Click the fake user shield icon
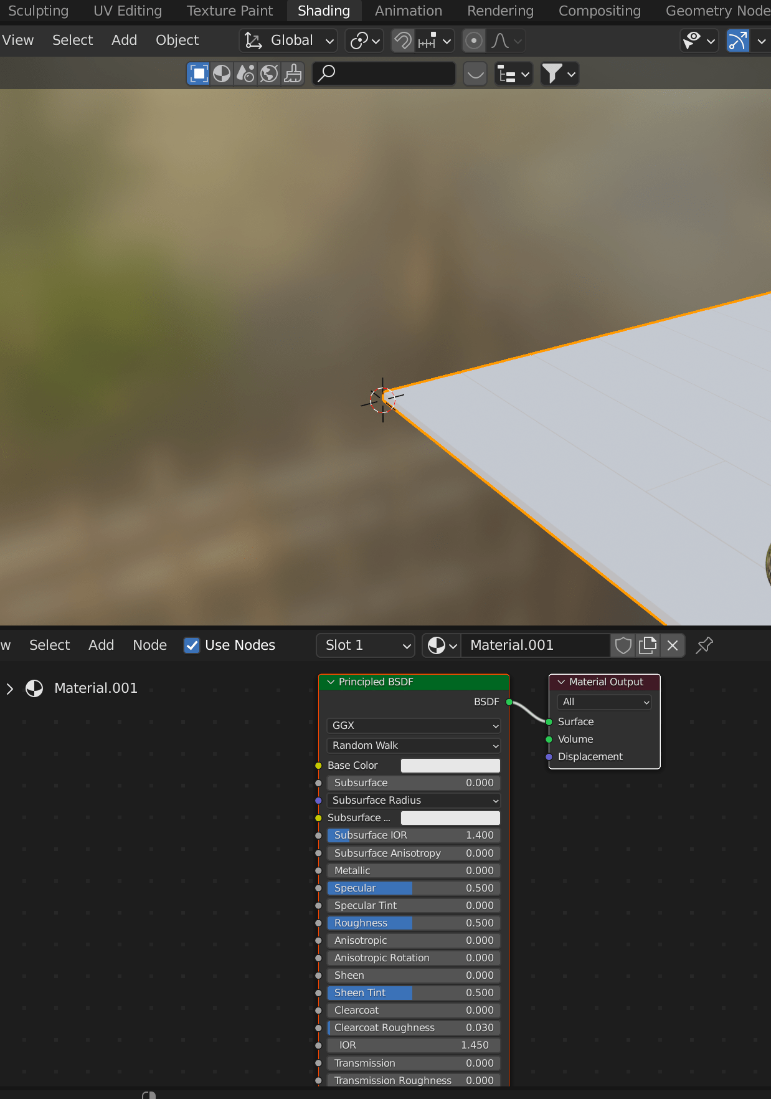 tap(623, 645)
